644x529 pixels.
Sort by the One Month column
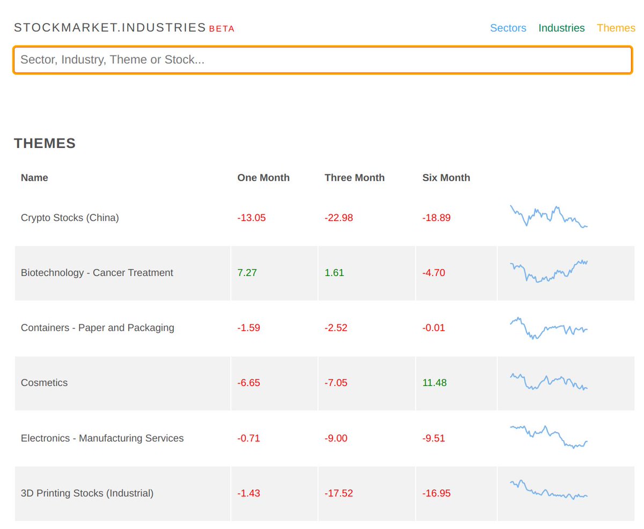264,177
